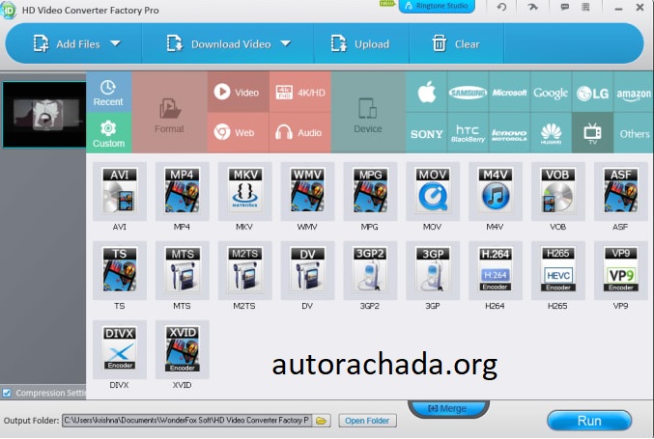Clear the file list

[456, 43]
